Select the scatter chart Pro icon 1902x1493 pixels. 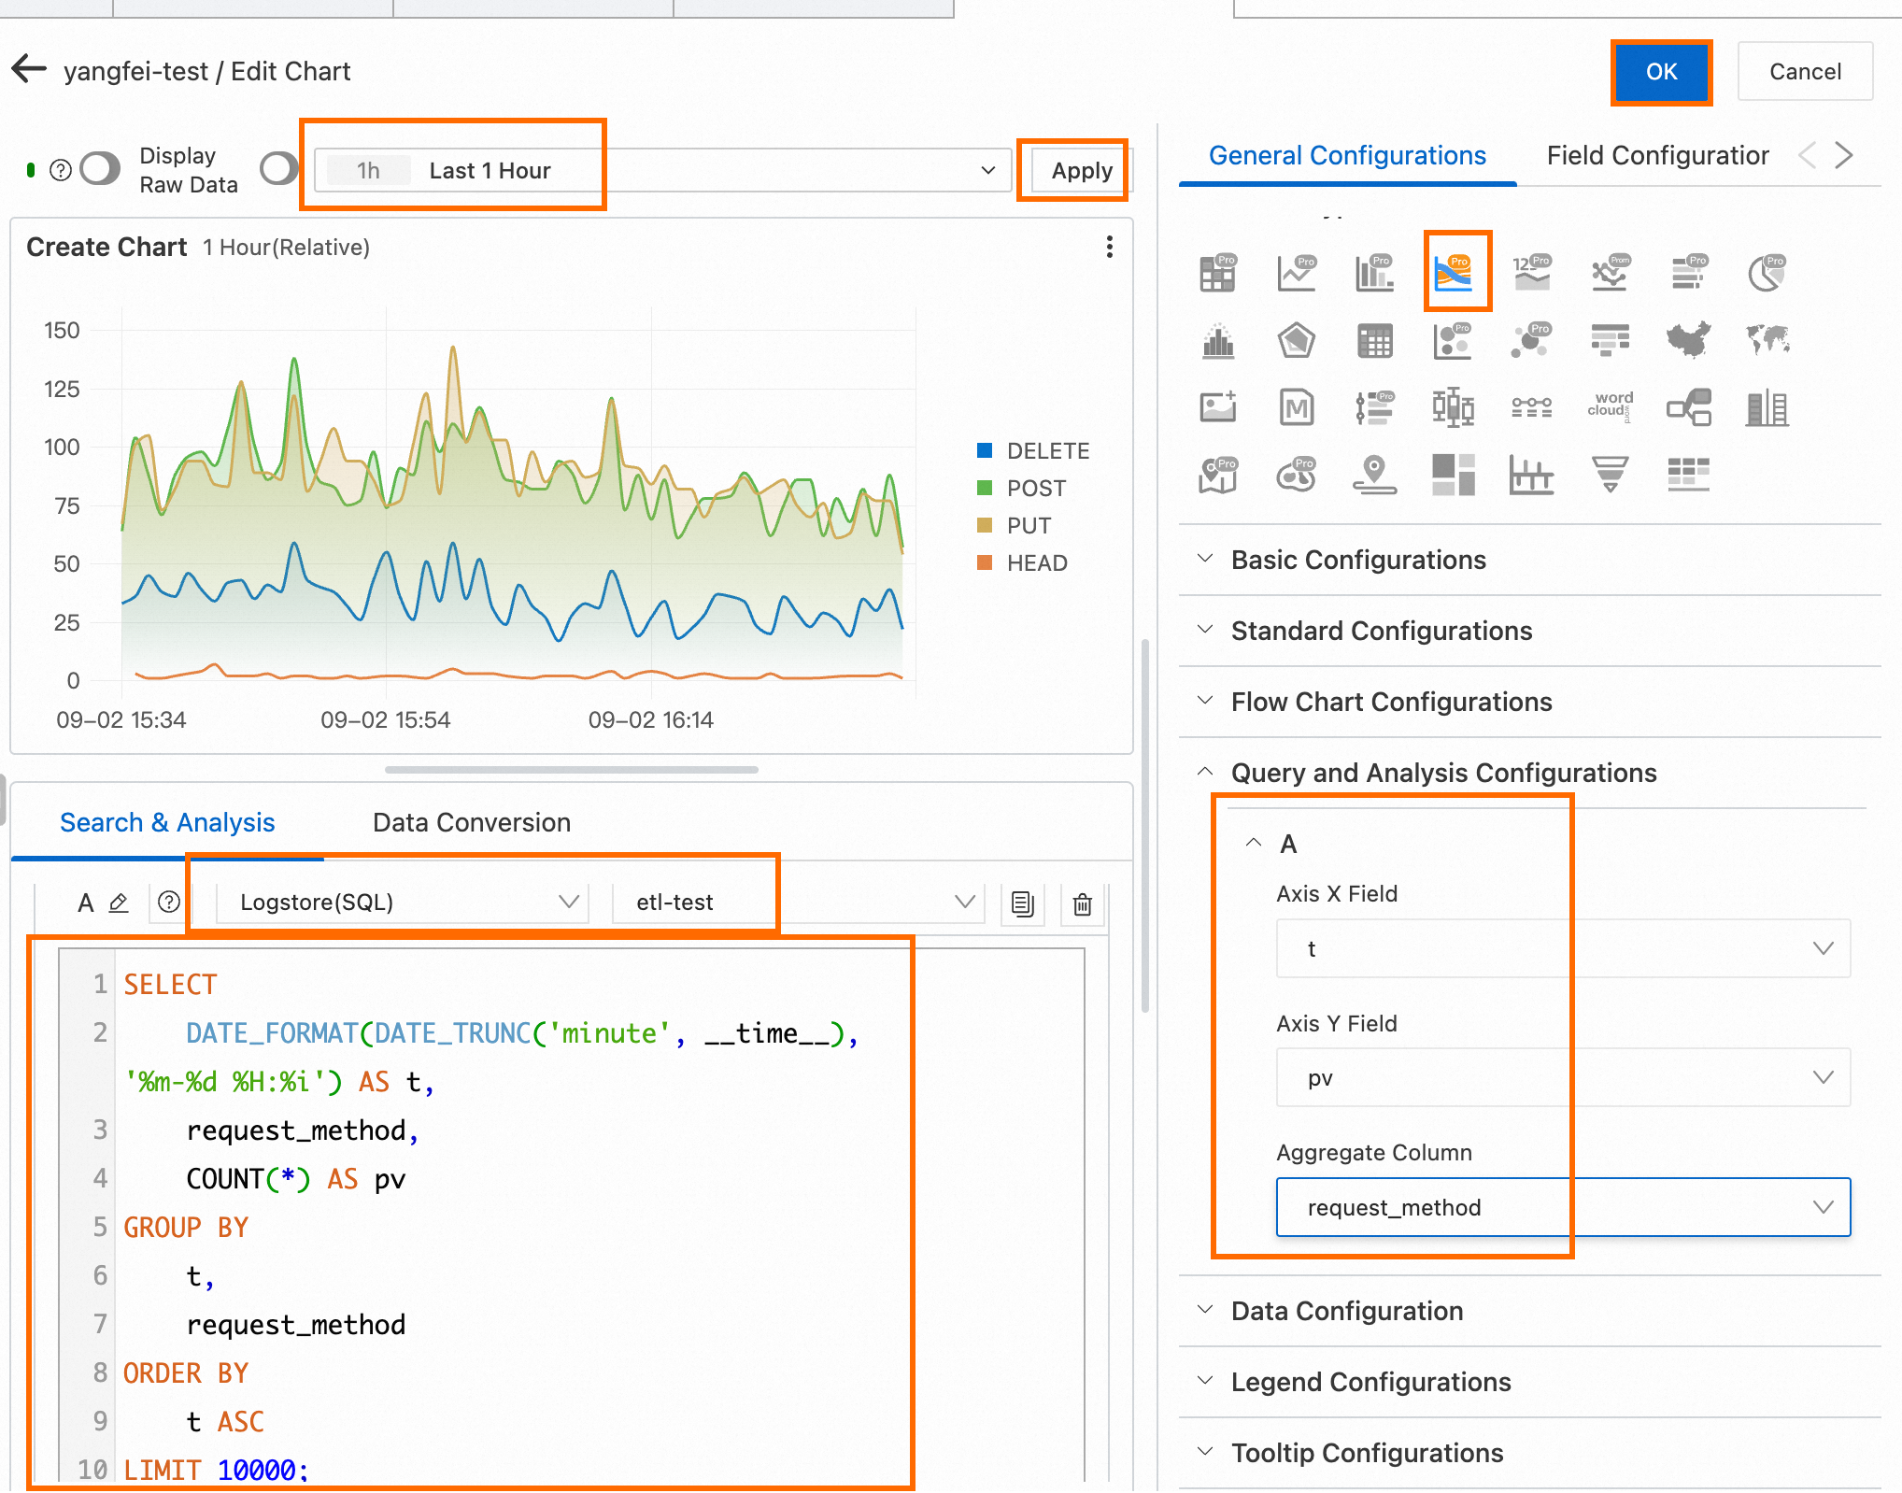pyautogui.click(x=1454, y=341)
